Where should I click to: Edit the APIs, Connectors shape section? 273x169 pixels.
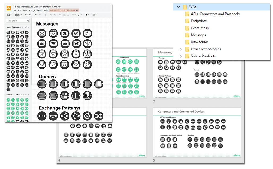[26, 95]
